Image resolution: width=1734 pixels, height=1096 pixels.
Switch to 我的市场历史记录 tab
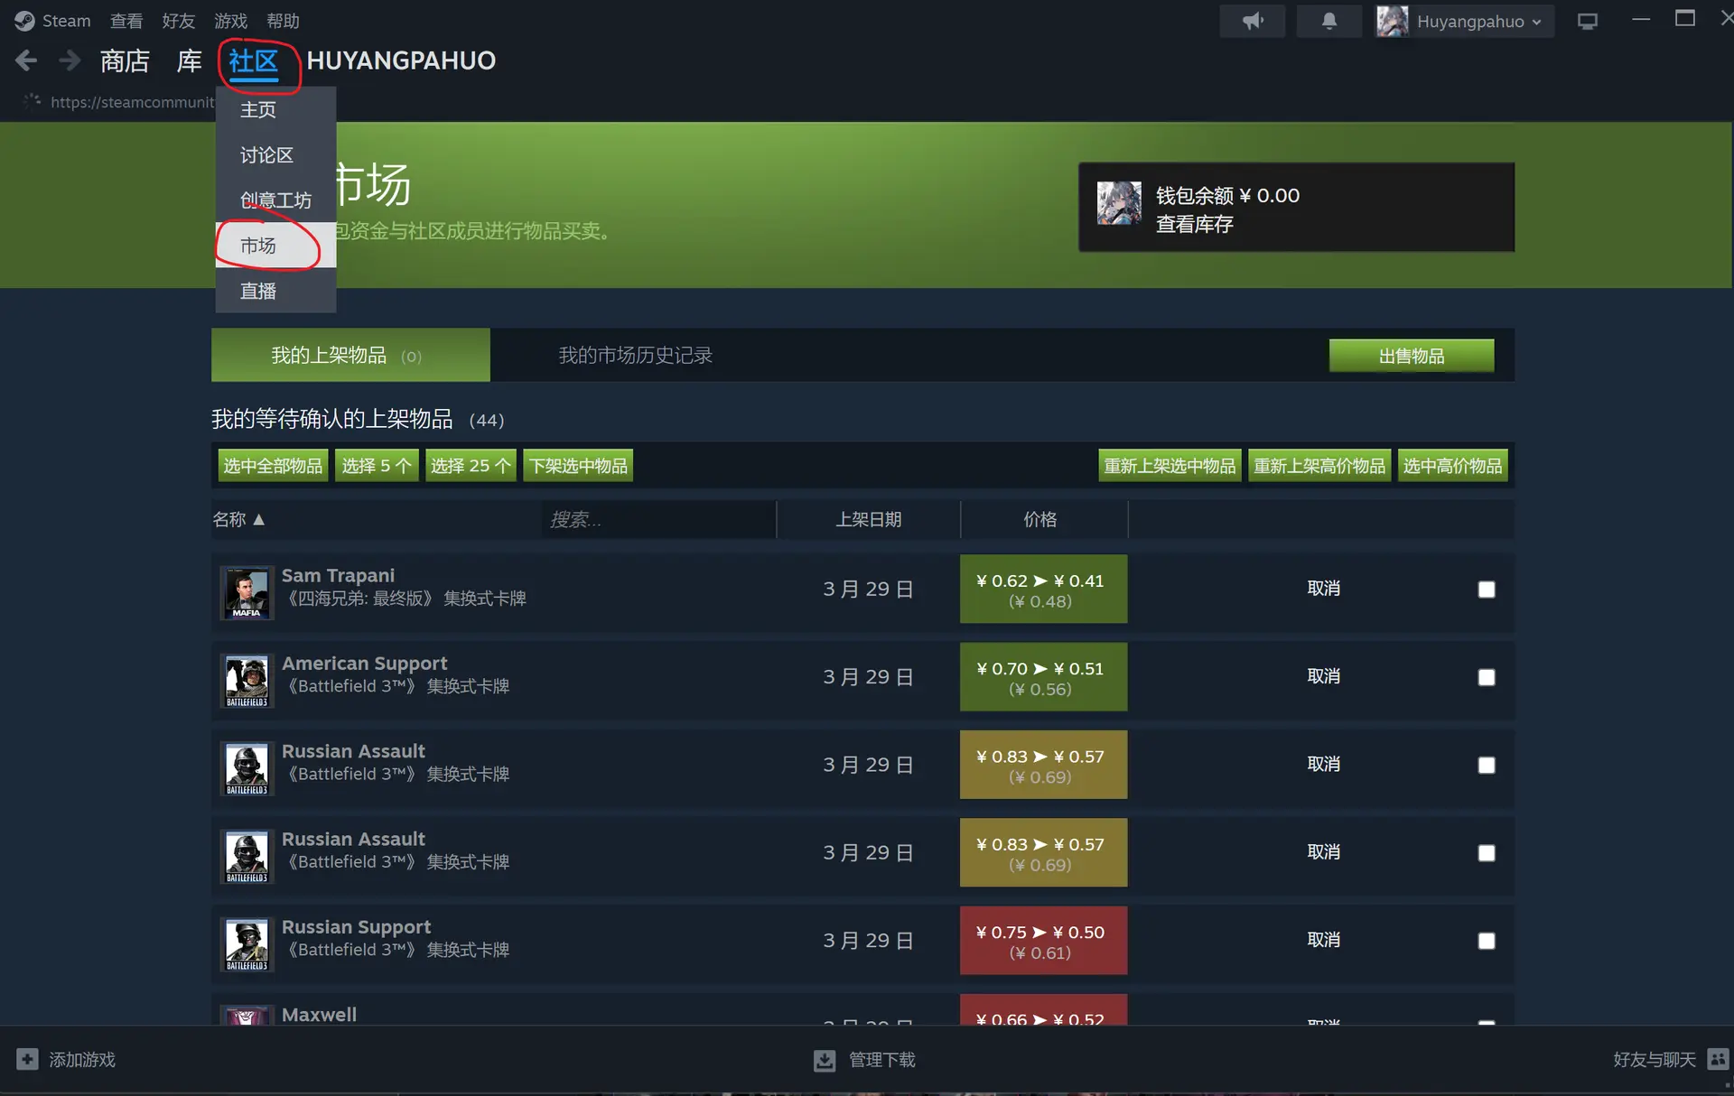[636, 355]
